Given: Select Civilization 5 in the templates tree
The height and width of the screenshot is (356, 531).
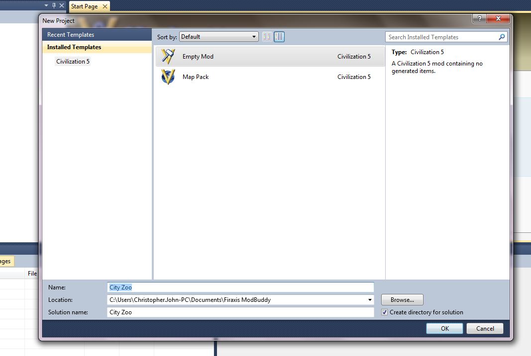Looking at the screenshot, I should click(73, 61).
